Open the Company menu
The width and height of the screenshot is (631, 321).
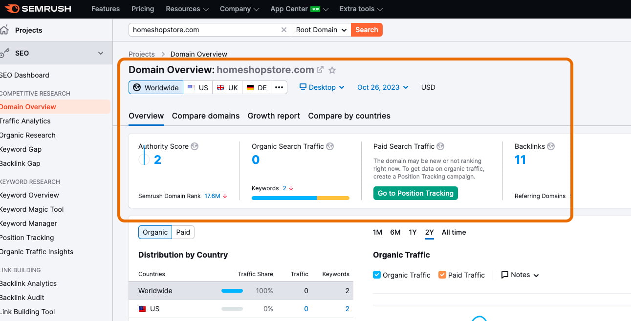(x=239, y=9)
